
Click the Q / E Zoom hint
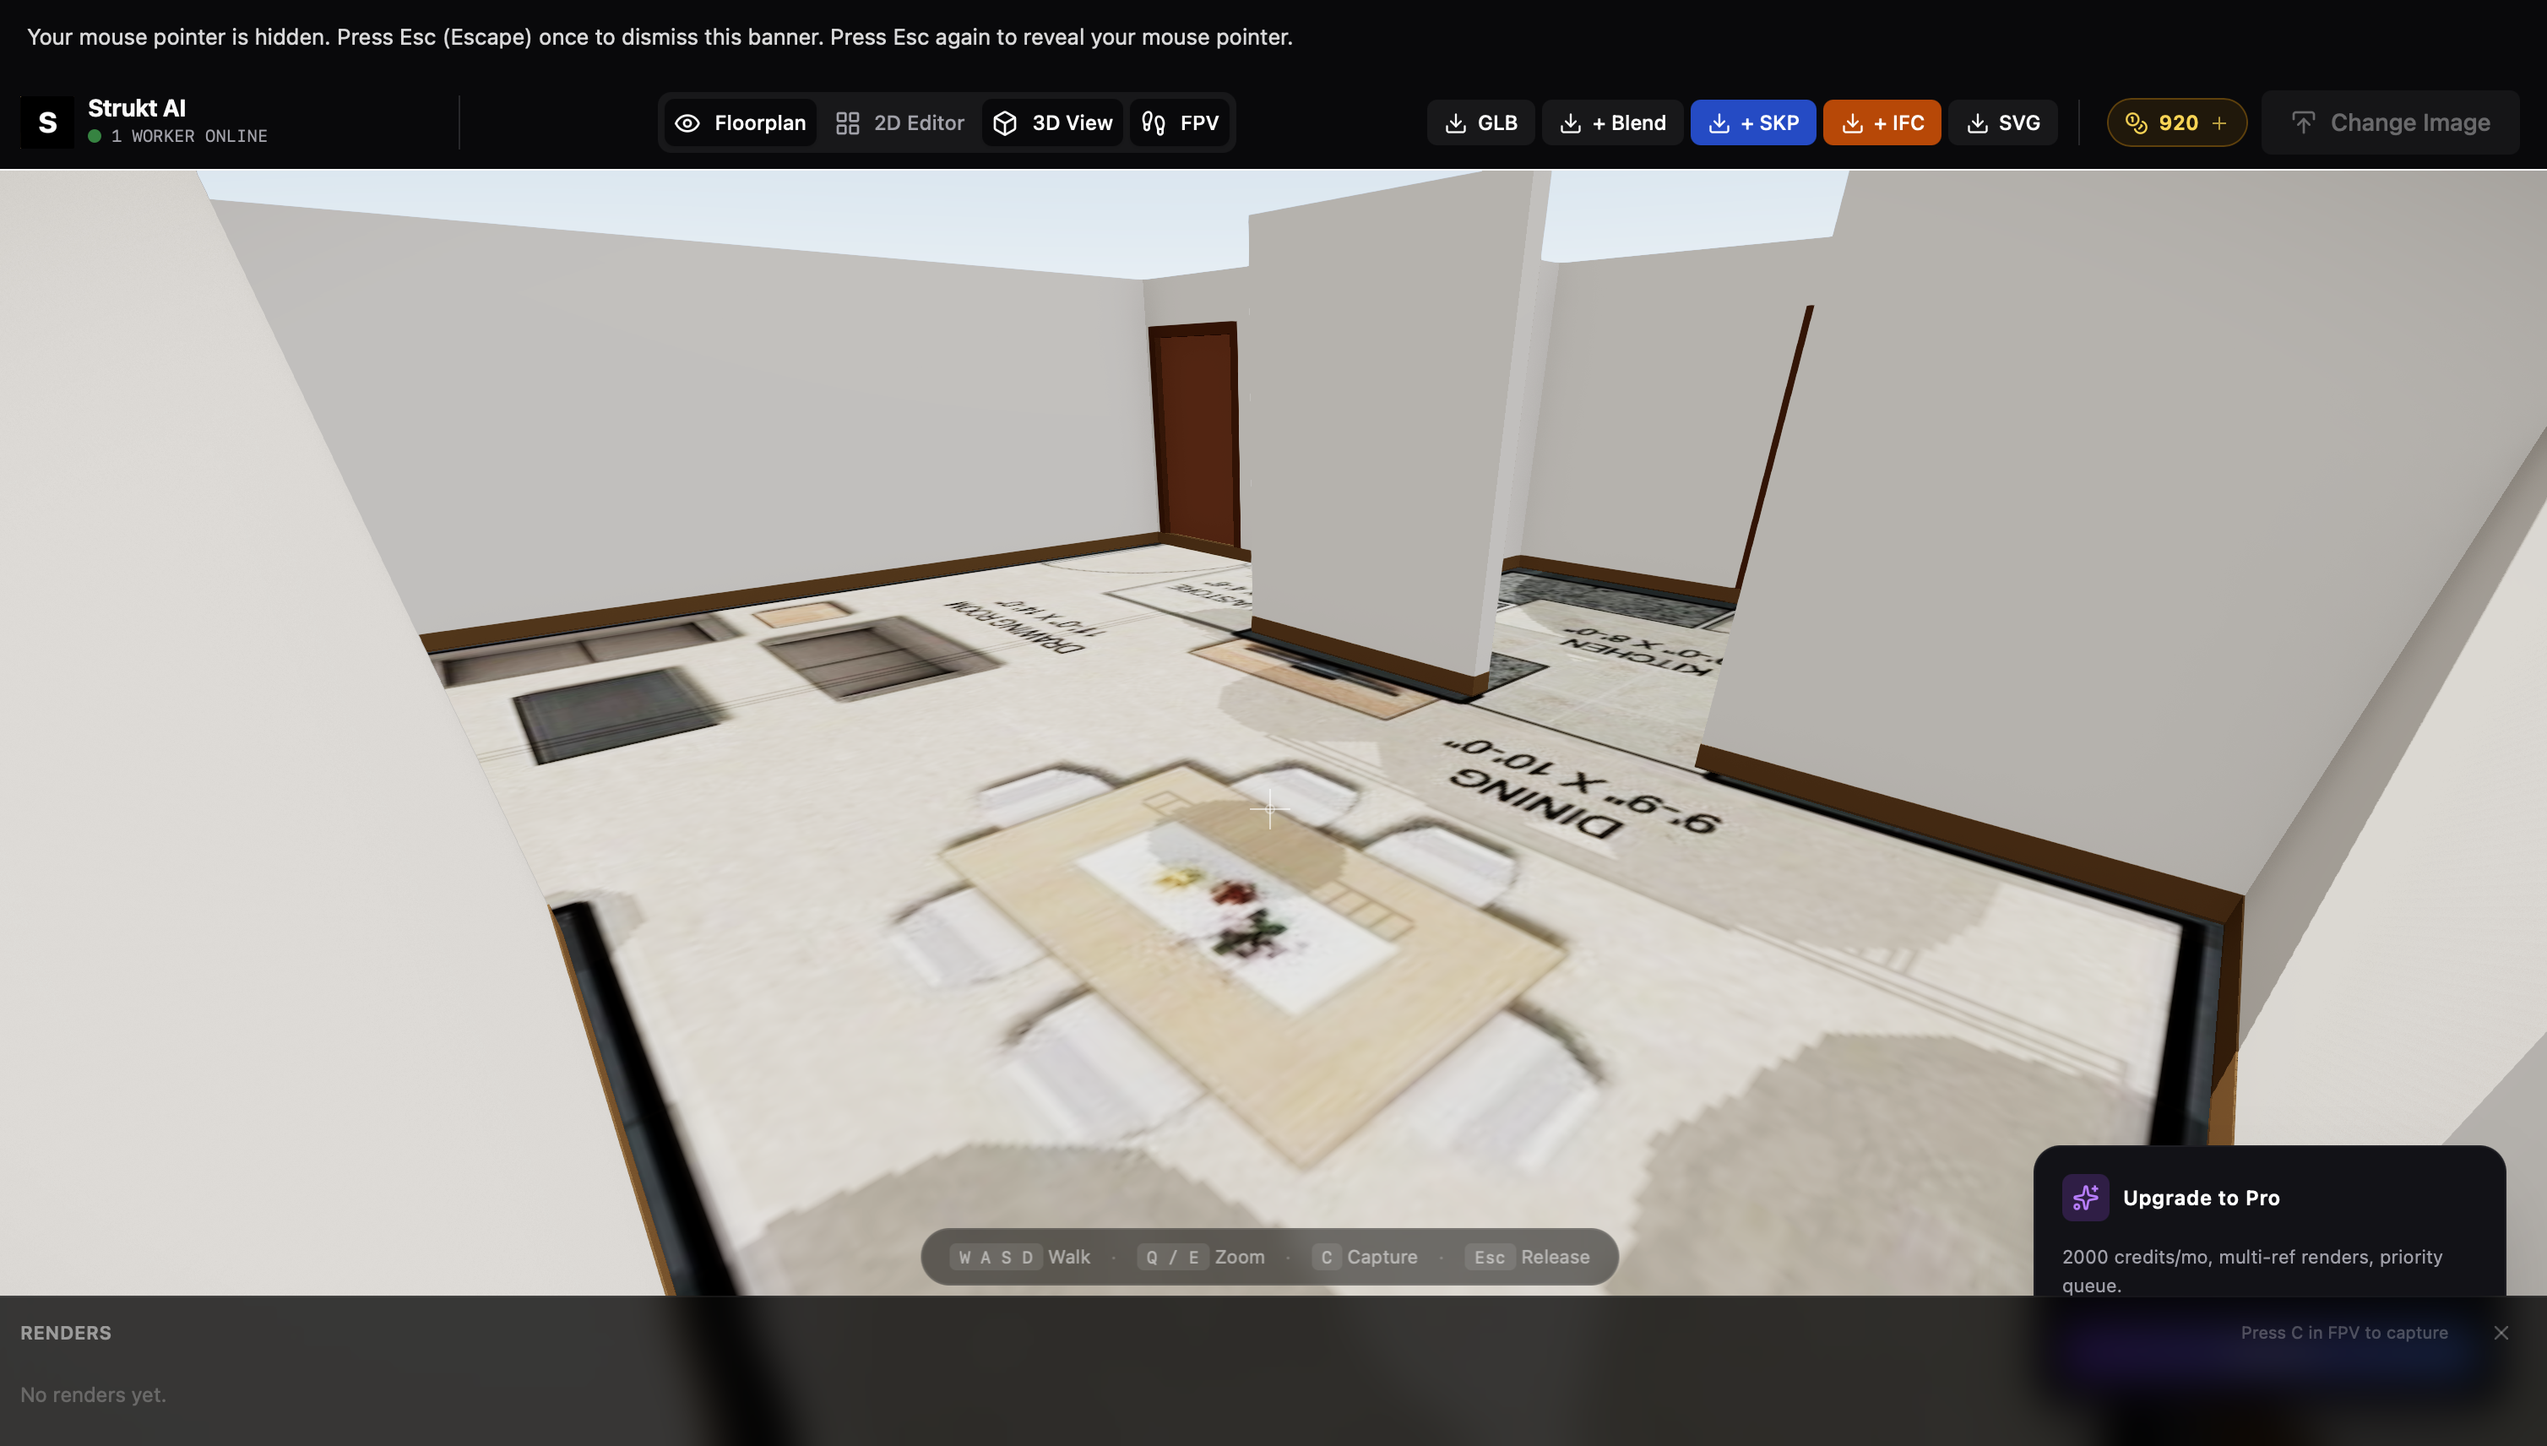[x=1201, y=1258]
